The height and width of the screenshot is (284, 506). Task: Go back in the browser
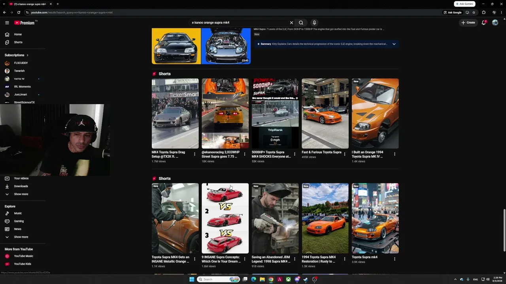point(4,12)
